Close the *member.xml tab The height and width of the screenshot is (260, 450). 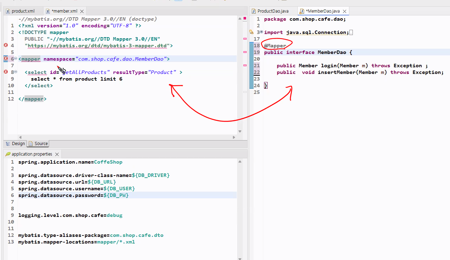pos(82,12)
